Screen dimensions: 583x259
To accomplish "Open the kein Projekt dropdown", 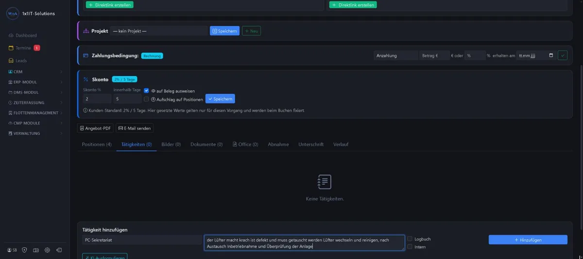I will [159, 31].
